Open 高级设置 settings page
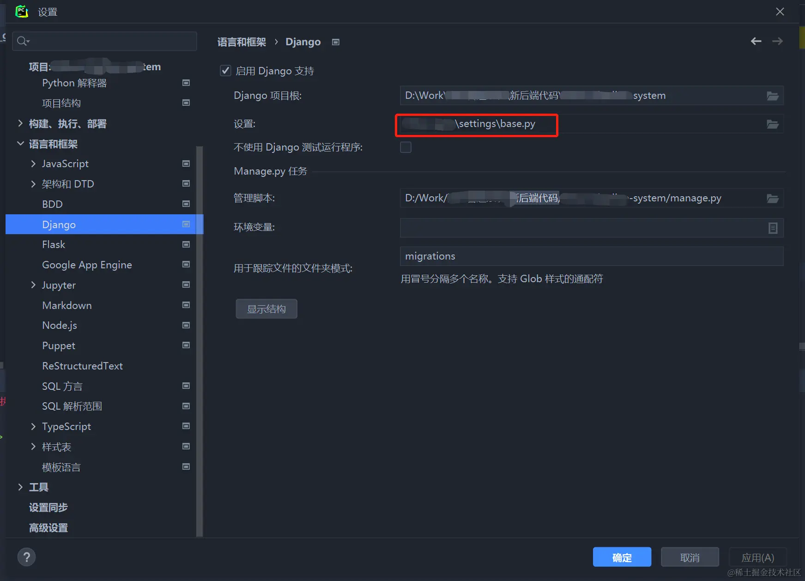805x581 pixels. pos(48,527)
